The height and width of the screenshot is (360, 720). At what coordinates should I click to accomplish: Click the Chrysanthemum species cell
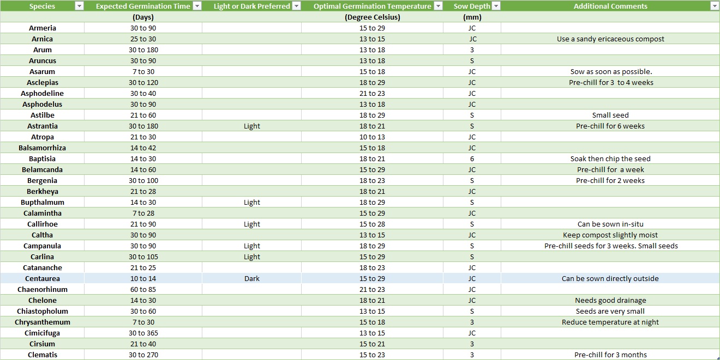43,322
